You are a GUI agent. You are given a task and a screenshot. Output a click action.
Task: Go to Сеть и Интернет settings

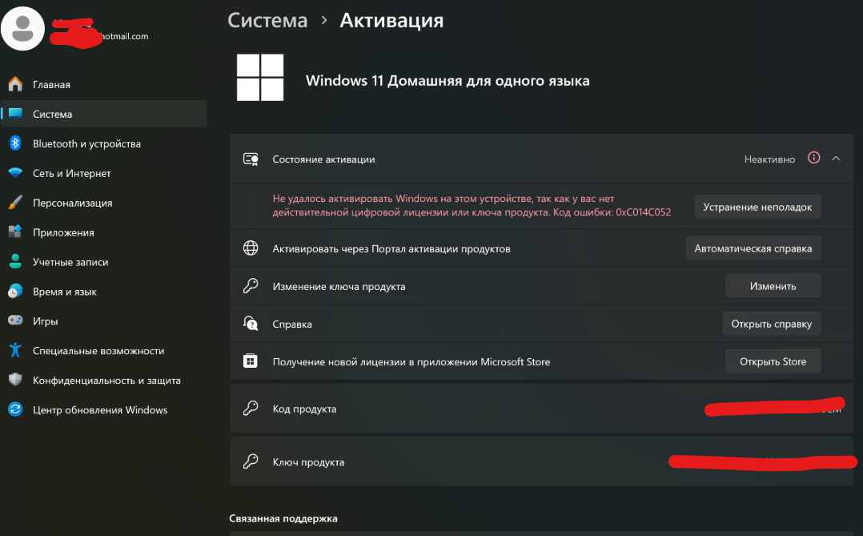tap(104, 173)
